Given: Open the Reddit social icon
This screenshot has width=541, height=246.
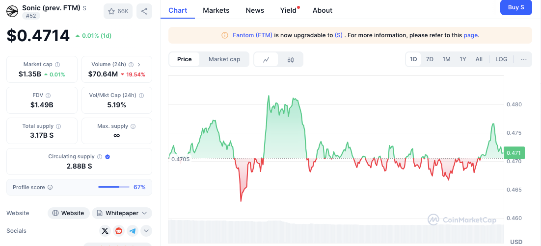Looking at the screenshot, I should (119, 231).
